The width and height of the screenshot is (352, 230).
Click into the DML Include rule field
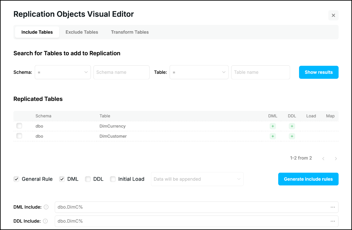(x=197, y=207)
